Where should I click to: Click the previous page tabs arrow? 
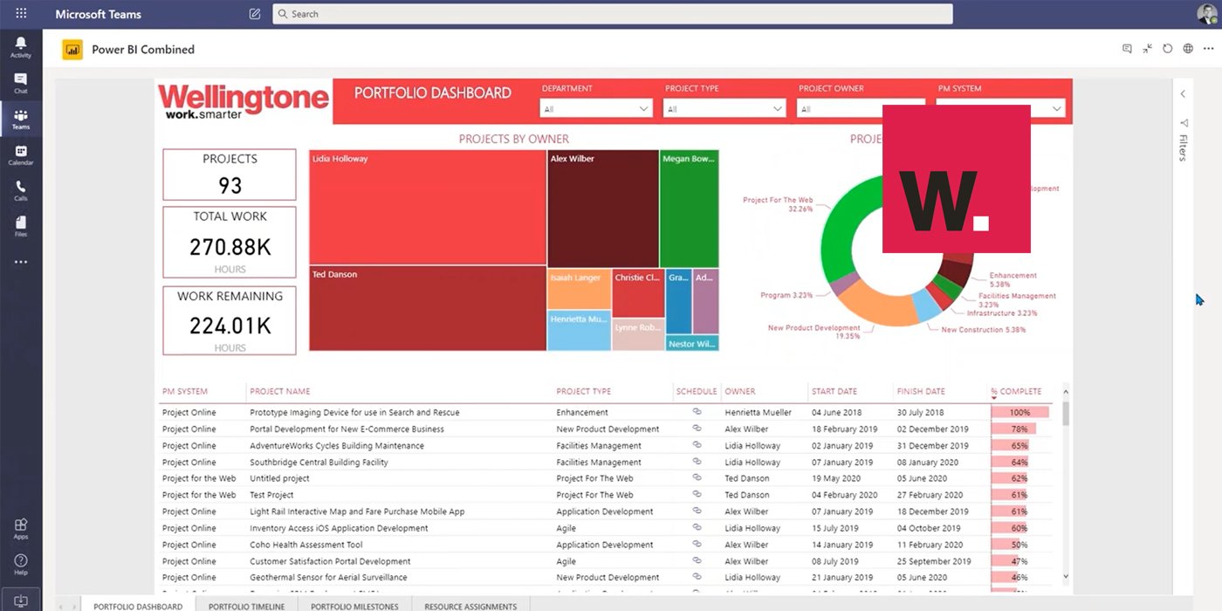(x=60, y=606)
